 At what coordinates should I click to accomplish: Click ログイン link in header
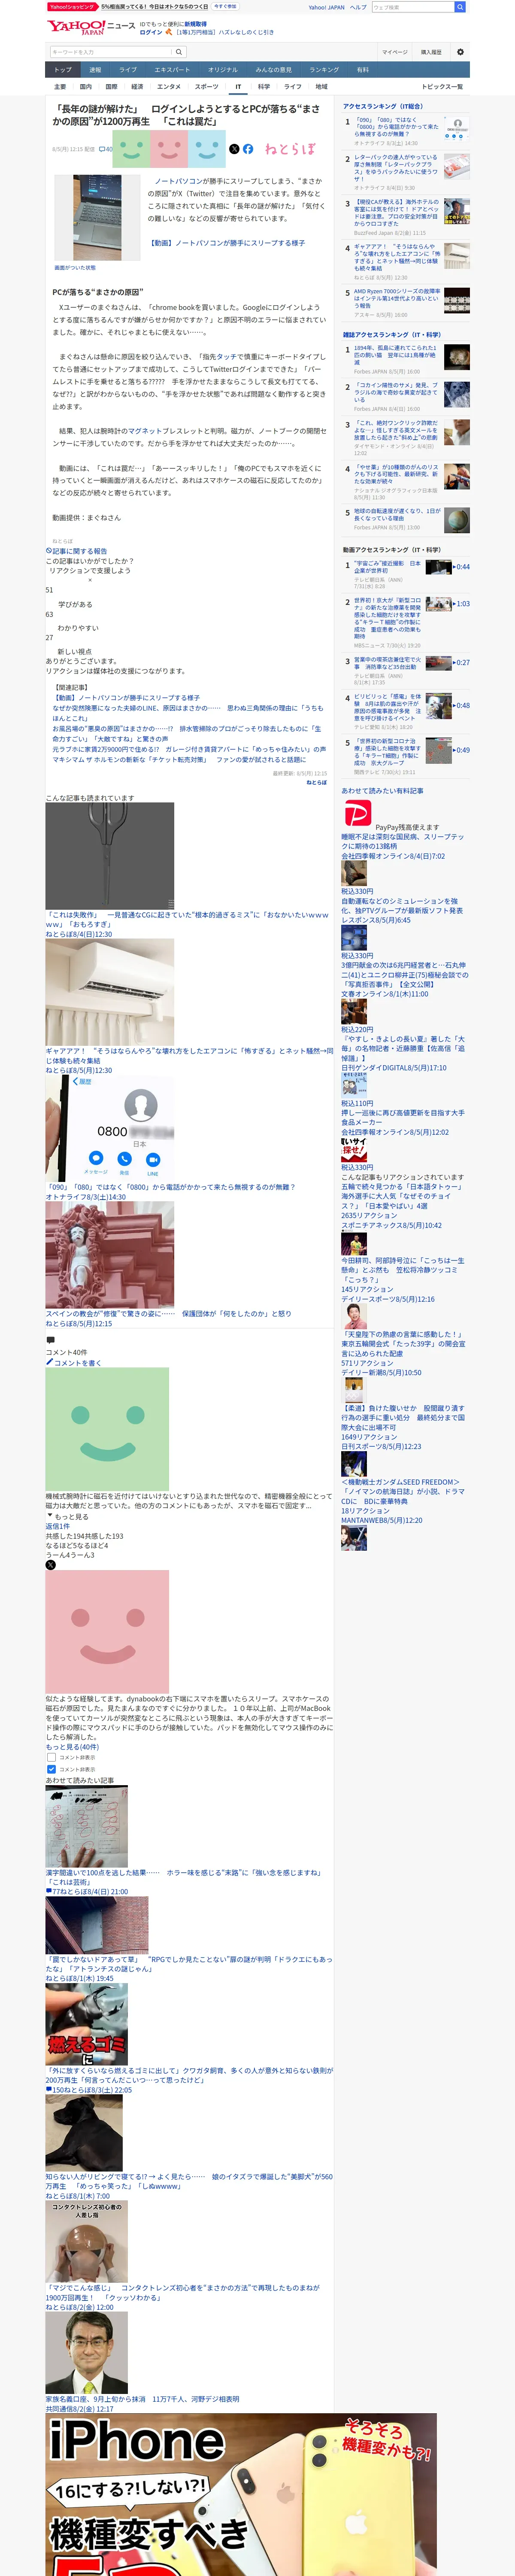[151, 32]
